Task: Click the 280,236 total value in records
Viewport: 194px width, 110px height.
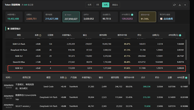Action: [146, 87]
